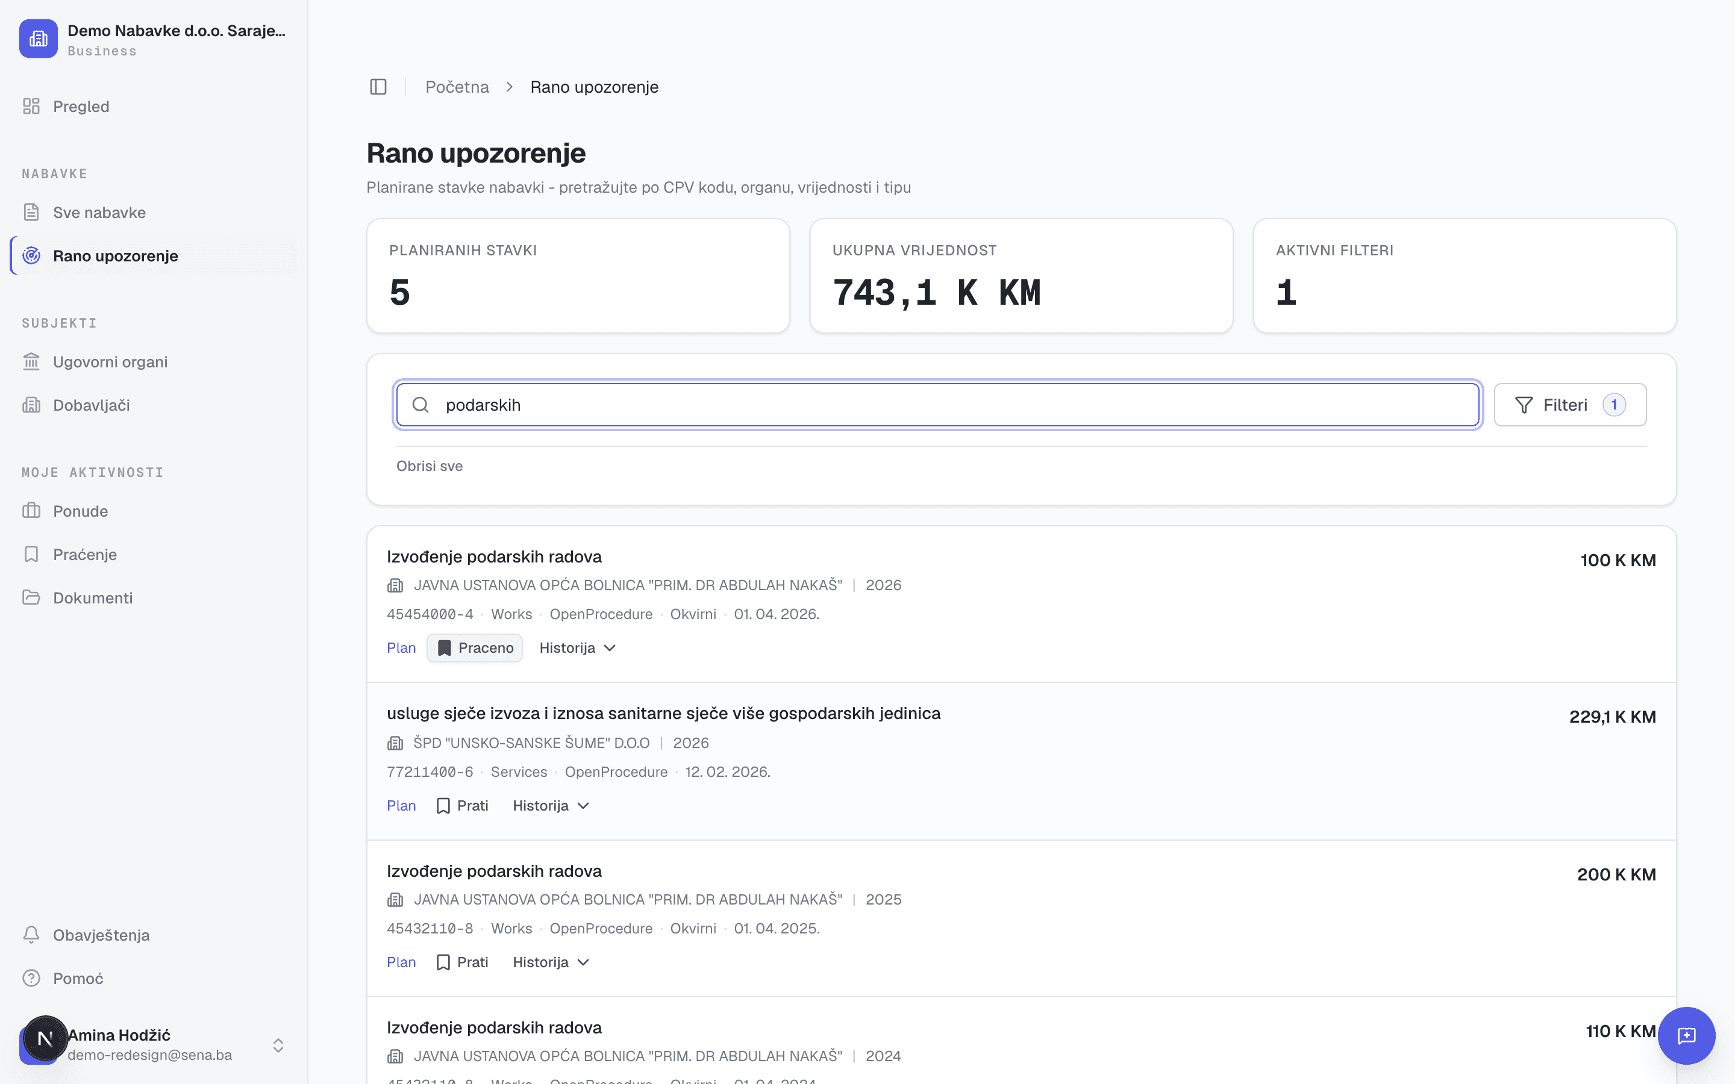Image resolution: width=1735 pixels, height=1084 pixels.
Task: Click the Ugovorni organi institution icon
Action: (x=31, y=361)
